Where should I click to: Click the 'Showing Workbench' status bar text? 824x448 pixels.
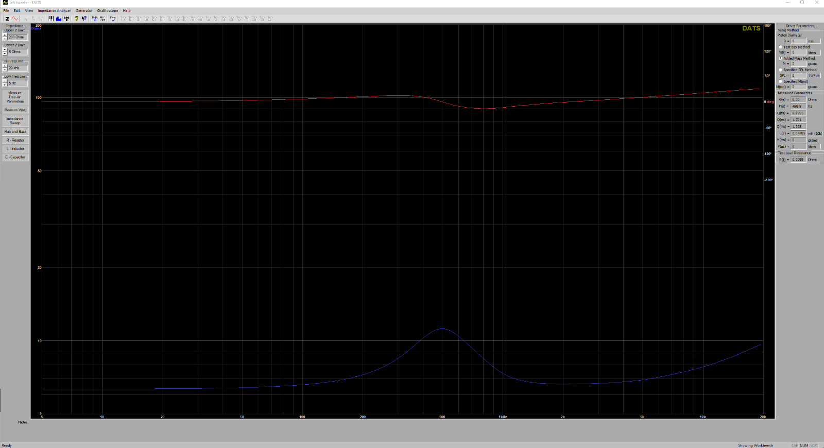point(756,445)
